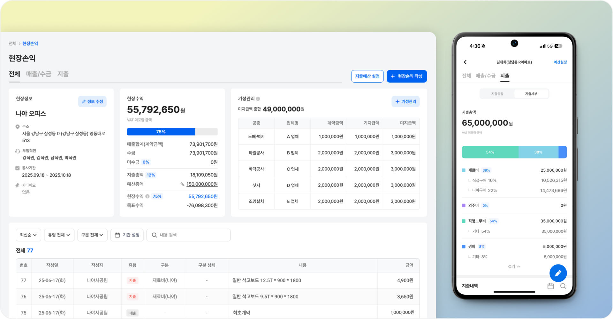Tap the blue pencil floating button on phone
This screenshot has height=319, width=613.
click(x=558, y=273)
